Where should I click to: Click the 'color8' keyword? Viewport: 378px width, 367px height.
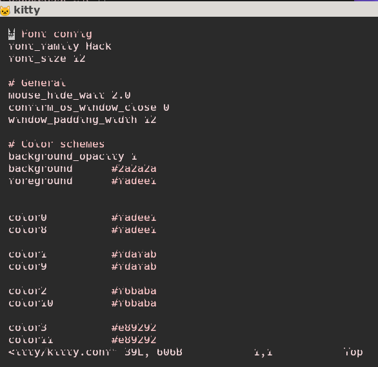pos(28,230)
